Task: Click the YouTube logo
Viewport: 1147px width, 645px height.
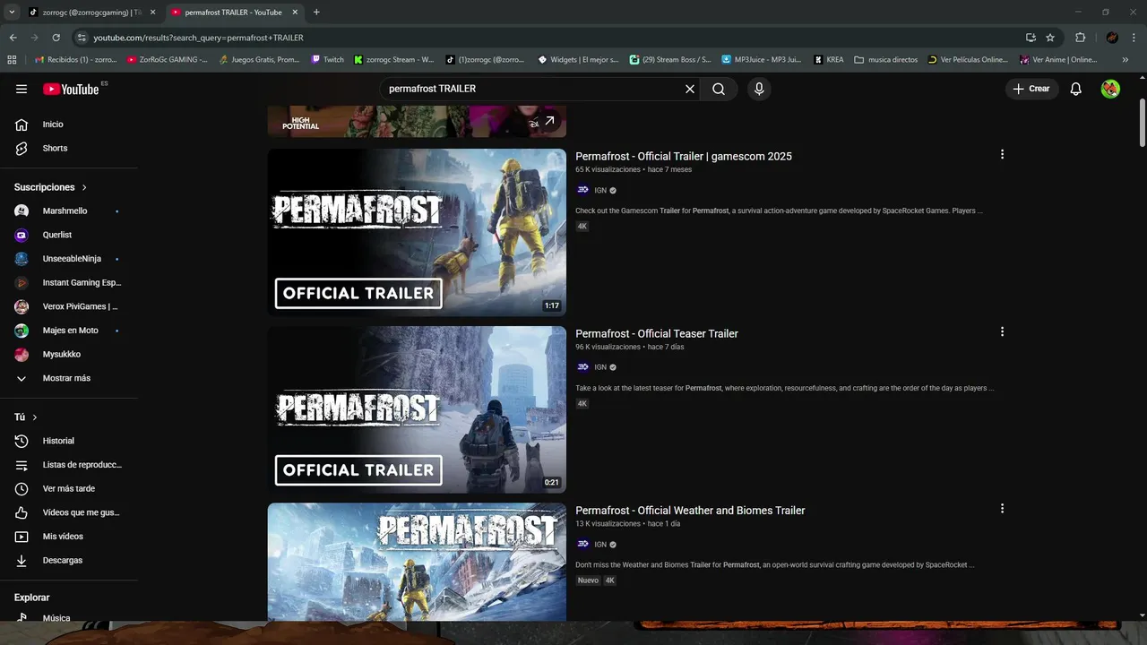Action: (x=71, y=89)
